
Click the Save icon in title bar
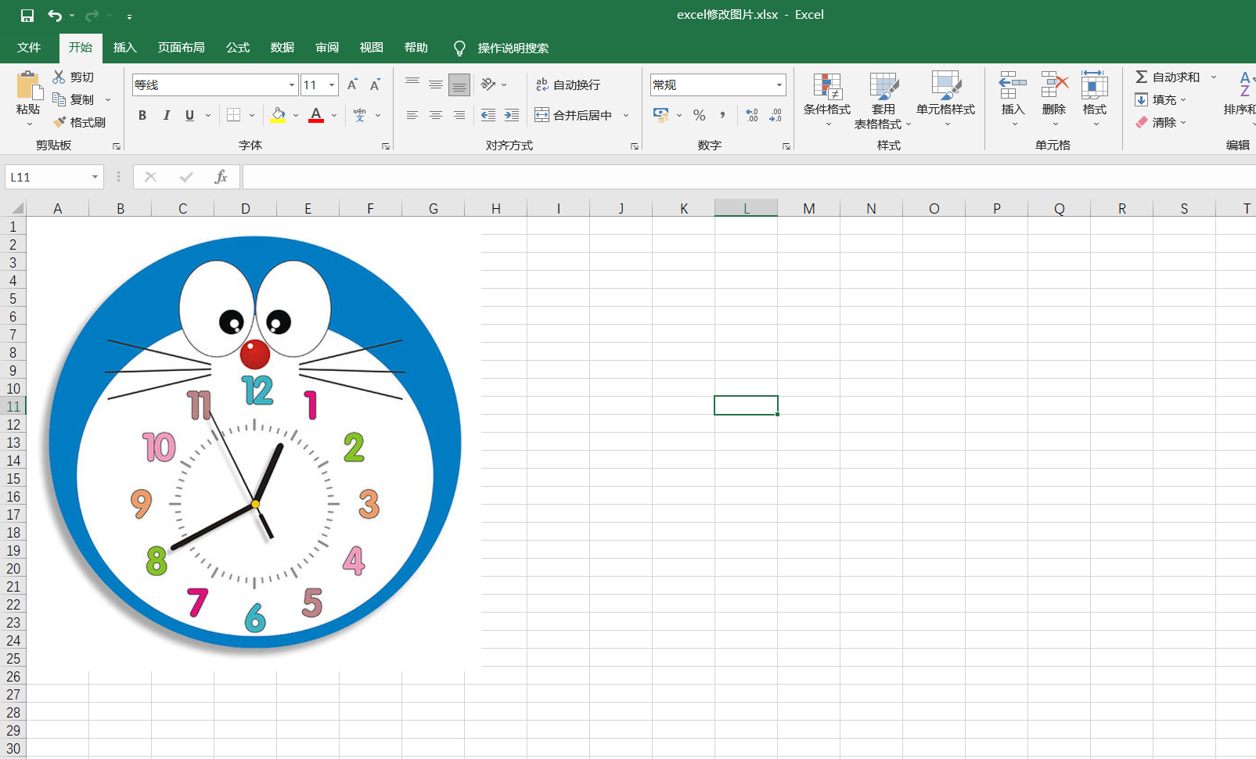click(27, 16)
